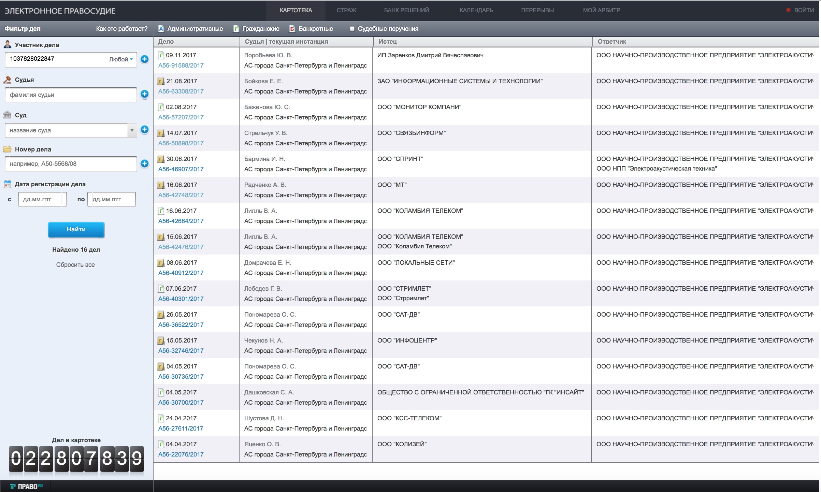Viewport: 821px width, 492px height.
Task: Click case icon next to 04.04.2017
Action: click(161, 444)
